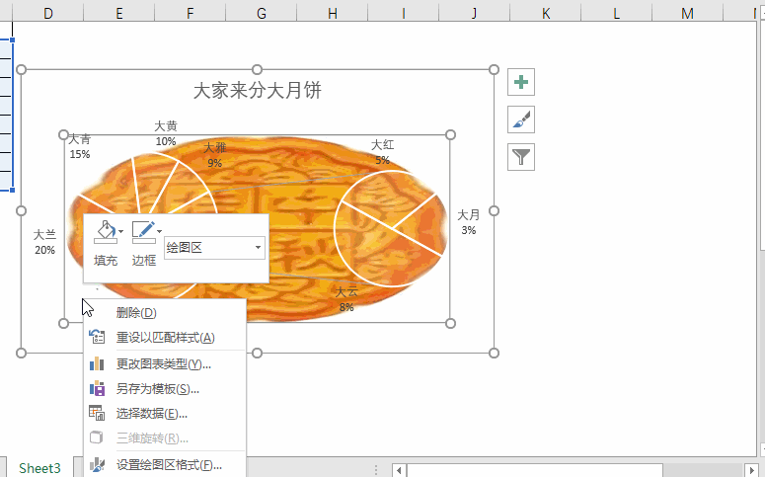The height and width of the screenshot is (477, 765).
Task: Select column header L
Action: tap(617, 13)
